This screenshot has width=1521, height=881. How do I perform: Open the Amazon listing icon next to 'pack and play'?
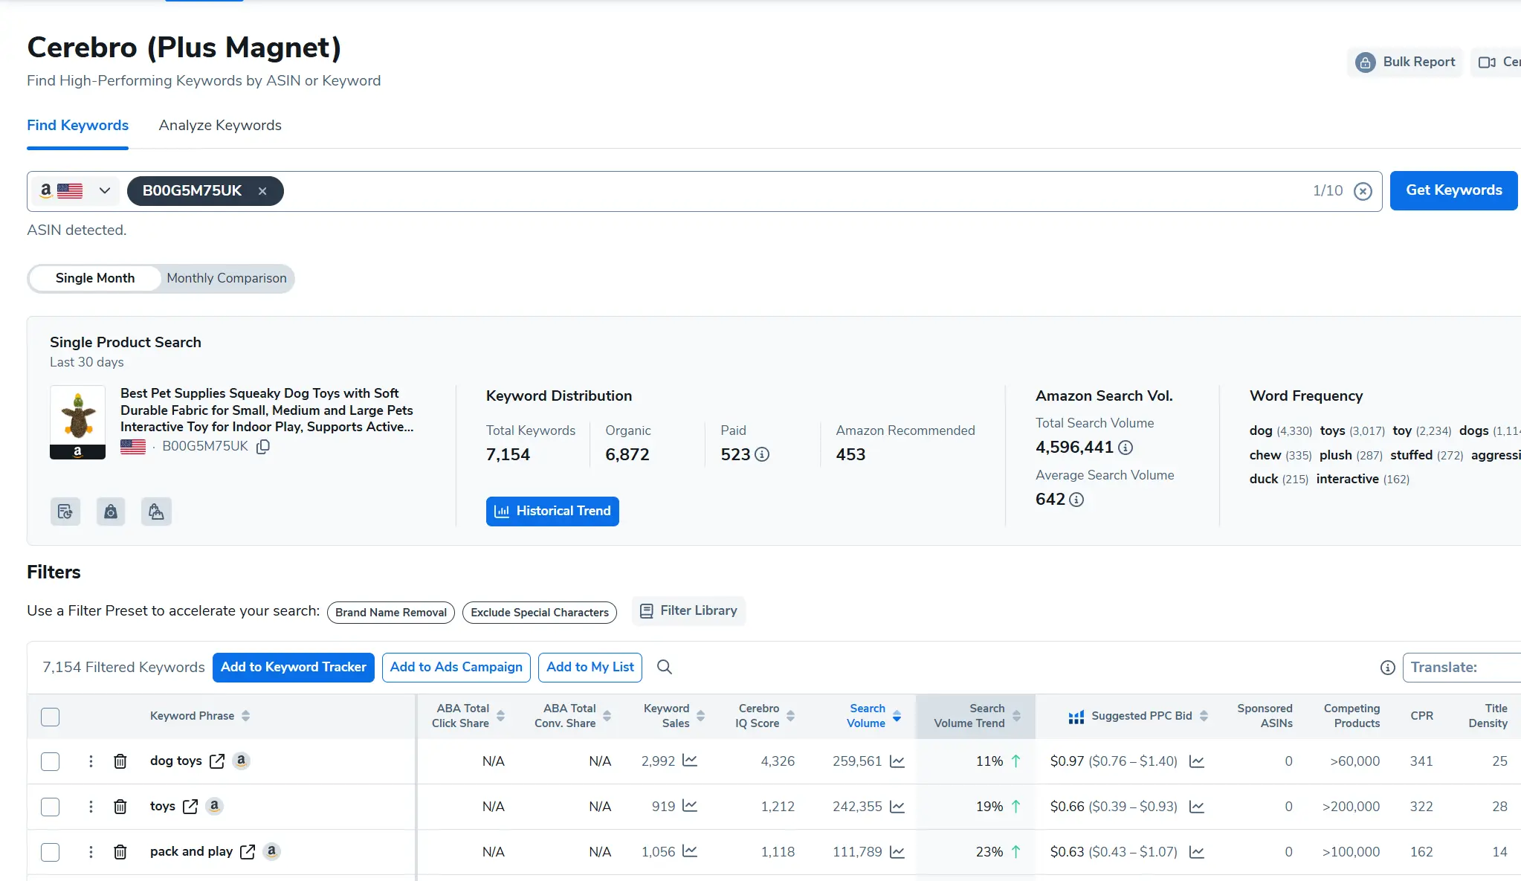[x=271, y=852]
